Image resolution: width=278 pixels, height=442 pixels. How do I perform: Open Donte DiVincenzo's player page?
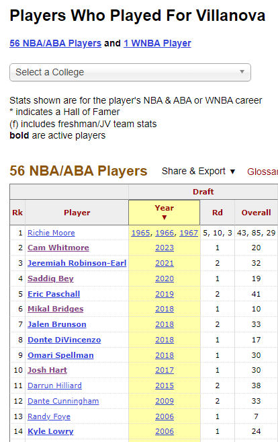[x=64, y=340]
